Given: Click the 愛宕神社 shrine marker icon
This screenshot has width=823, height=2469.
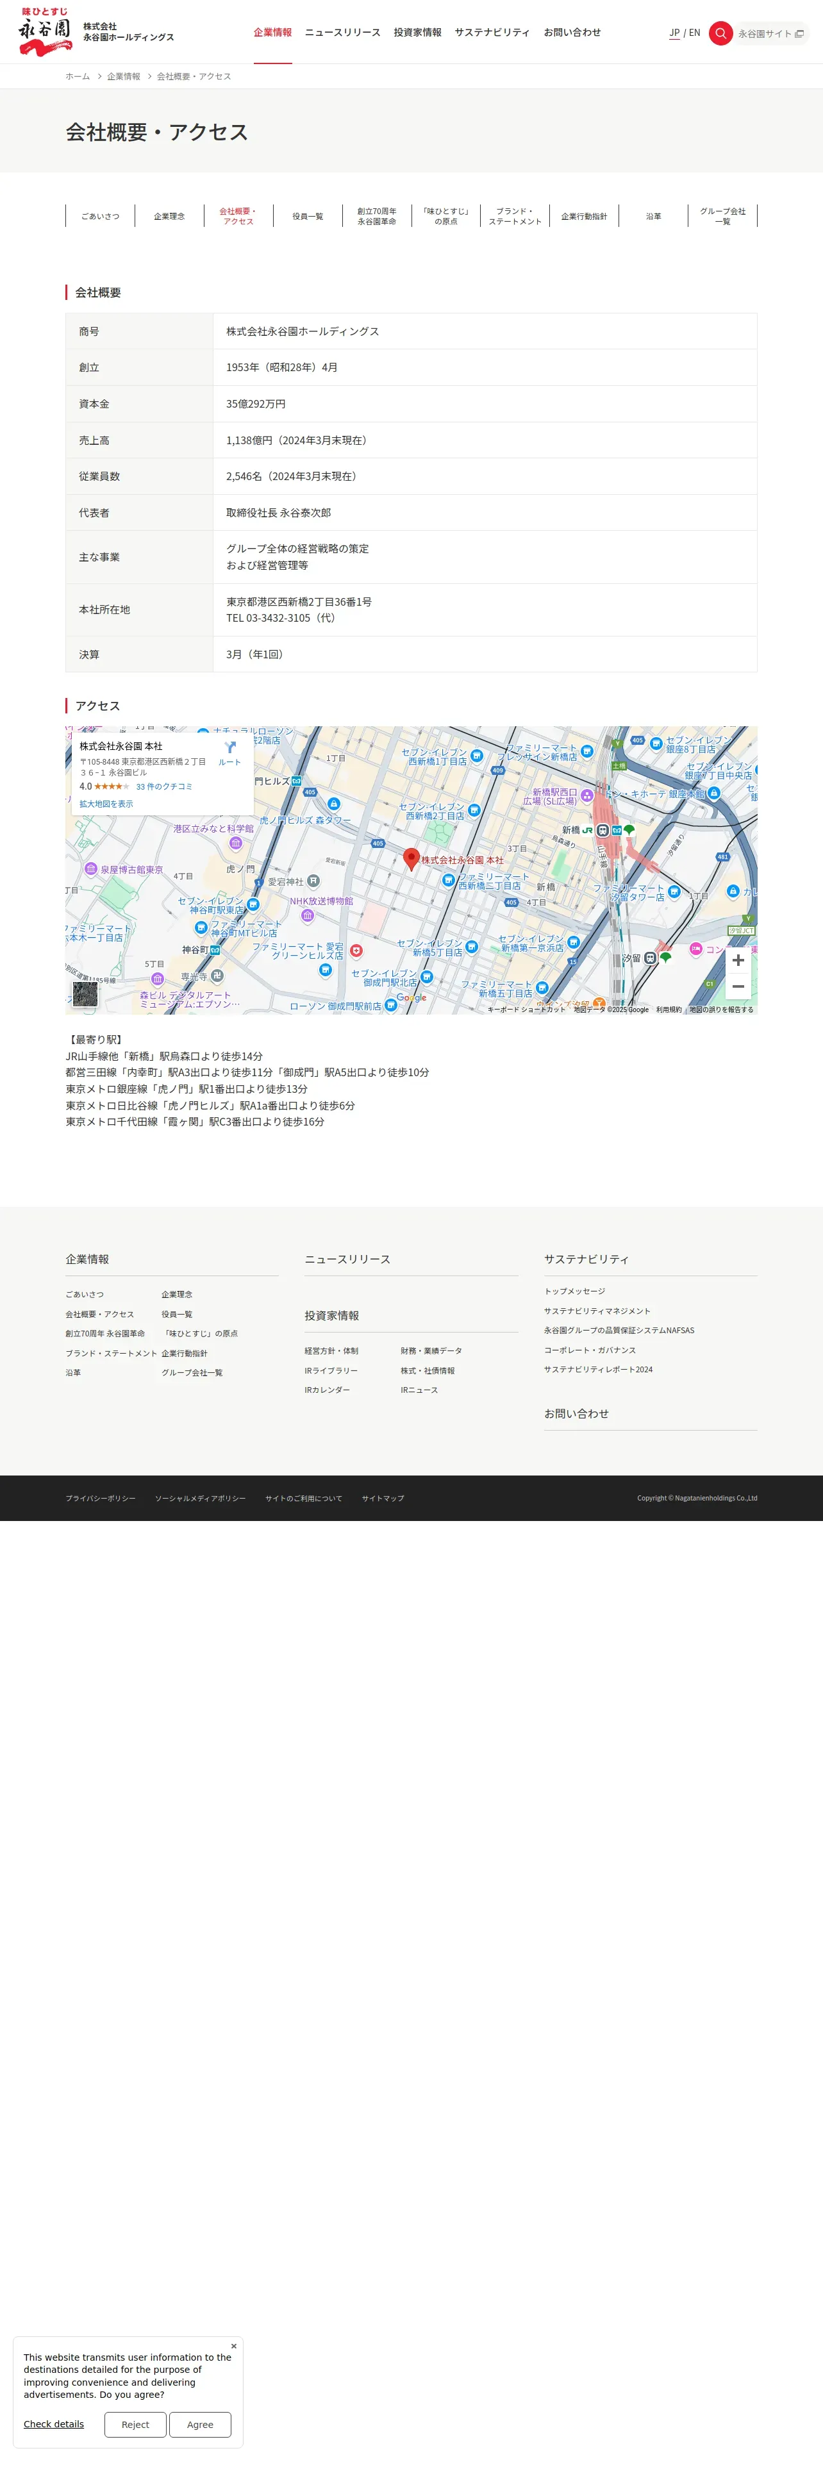Looking at the screenshot, I should (313, 881).
